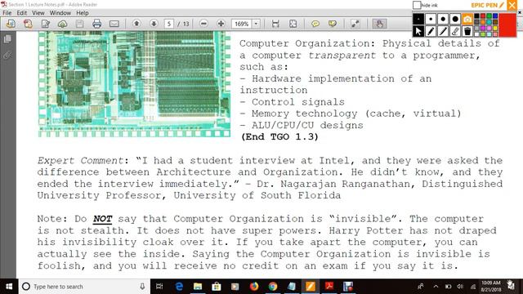Click the Fit one full page icon
The width and height of the screenshot is (523, 294).
293,24
